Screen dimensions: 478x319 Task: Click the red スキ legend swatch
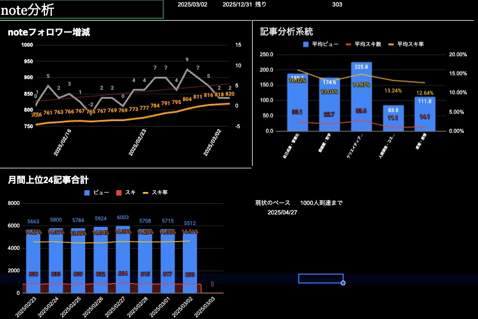point(119,193)
